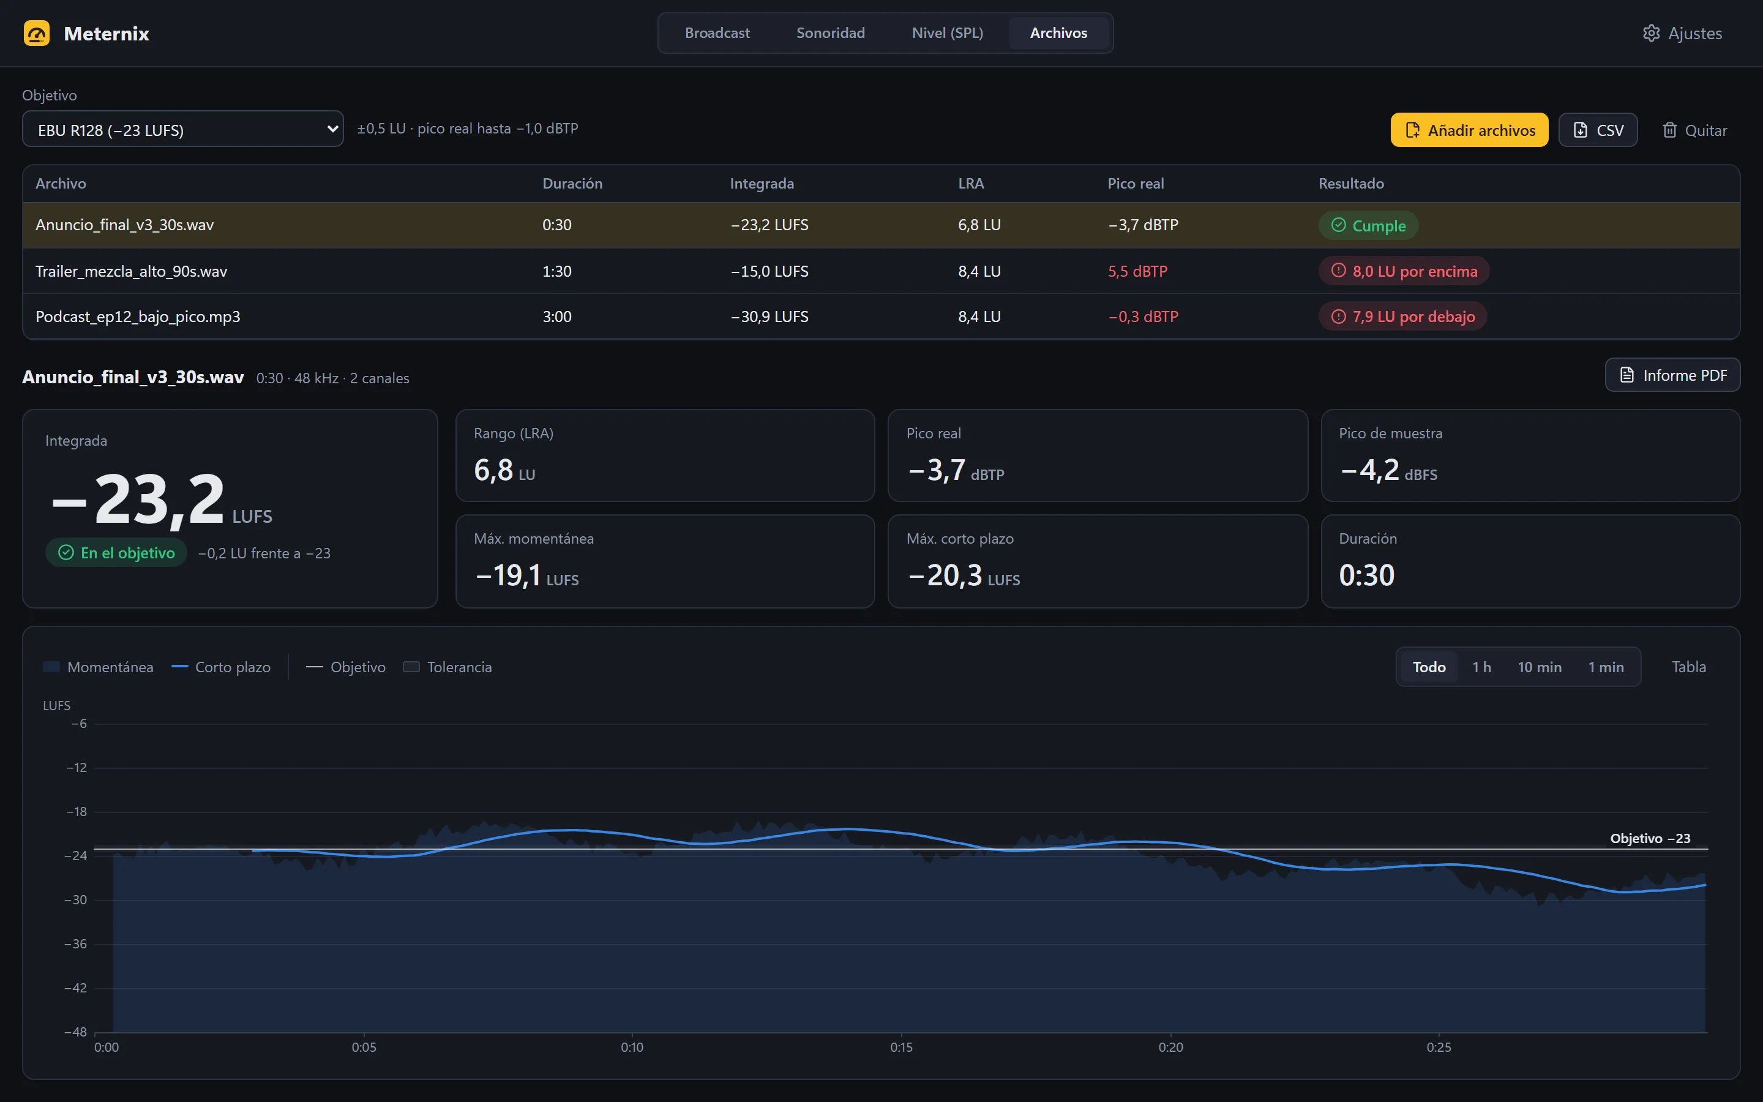Export the list with CSV button
Viewport: 1763px width, 1102px height.
tap(1598, 130)
